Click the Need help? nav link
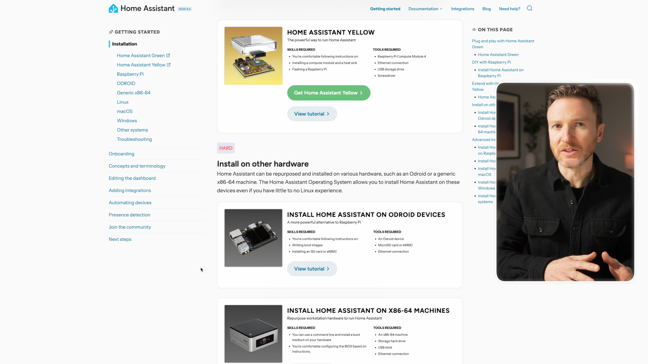This screenshot has width=648, height=364. [x=509, y=9]
